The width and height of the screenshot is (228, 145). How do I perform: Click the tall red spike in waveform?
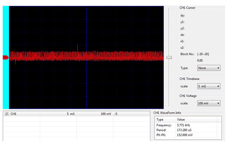[78, 48]
